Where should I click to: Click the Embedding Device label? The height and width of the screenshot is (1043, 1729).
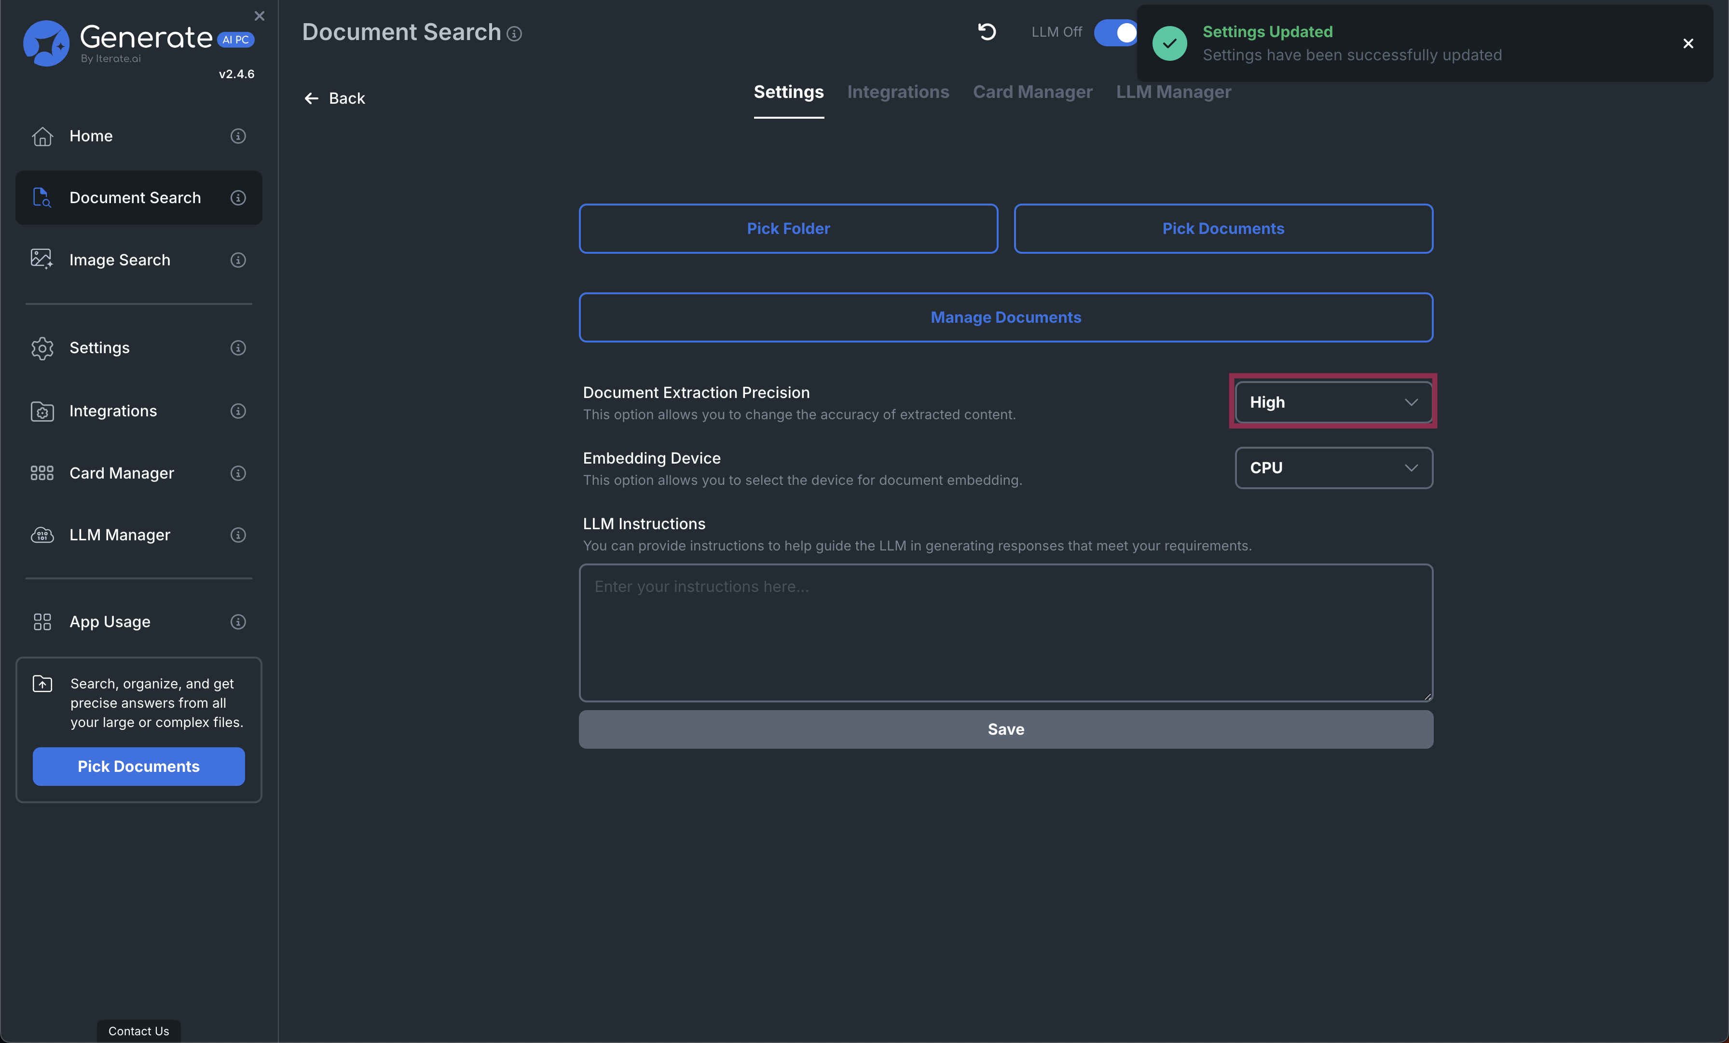pyautogui.click(x=652, y=458)
